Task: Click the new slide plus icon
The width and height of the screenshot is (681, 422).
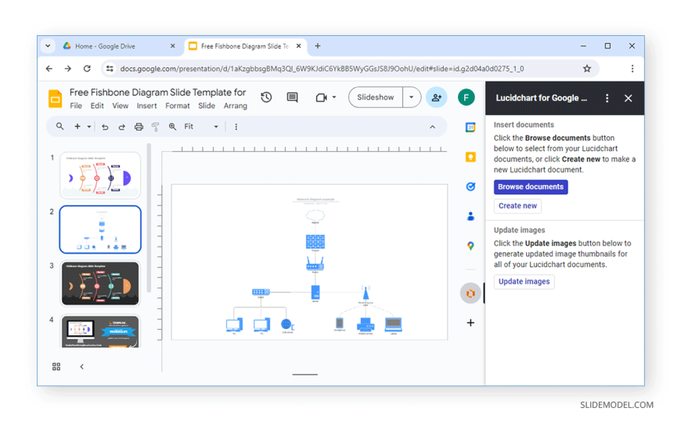Action: [77, 127]
